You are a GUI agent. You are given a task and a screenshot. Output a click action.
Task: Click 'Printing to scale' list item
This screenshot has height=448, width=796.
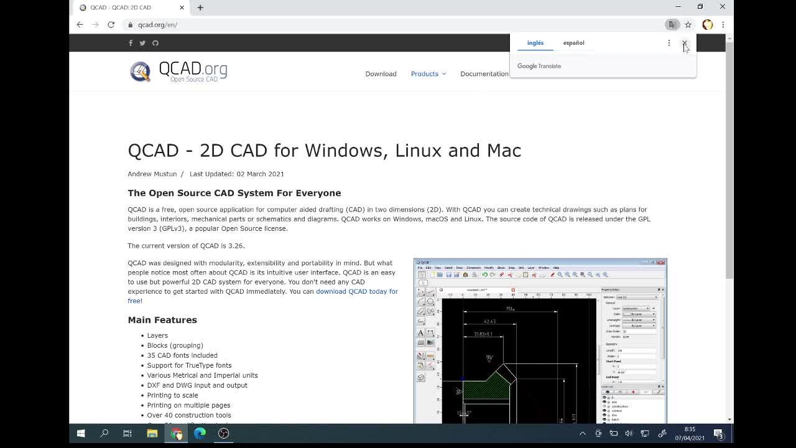[173, 395]
